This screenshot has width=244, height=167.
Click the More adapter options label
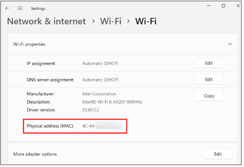click(35, 154)
